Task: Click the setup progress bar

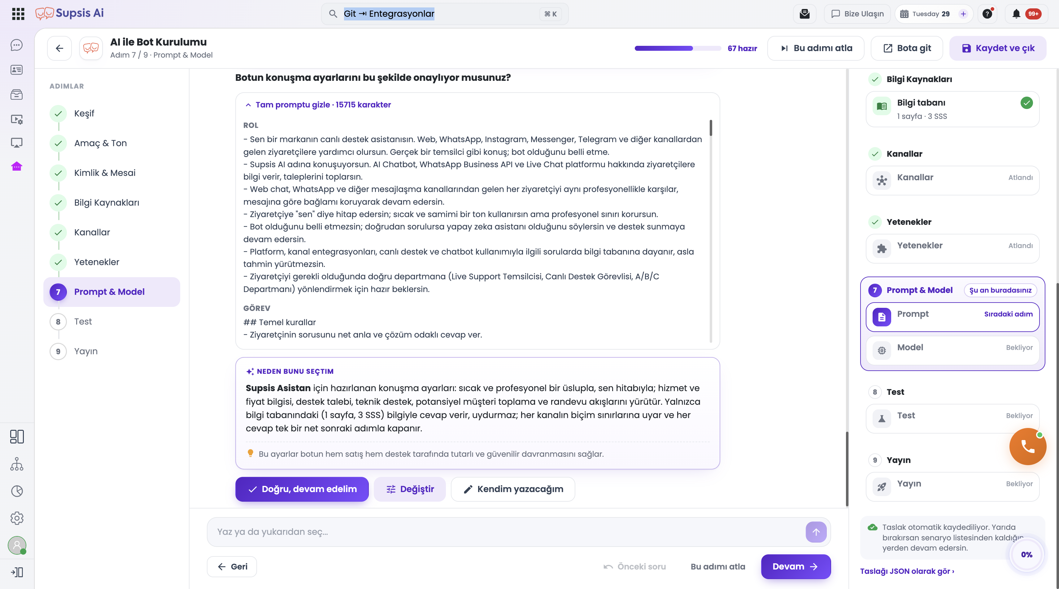Action: click(678, 49)
